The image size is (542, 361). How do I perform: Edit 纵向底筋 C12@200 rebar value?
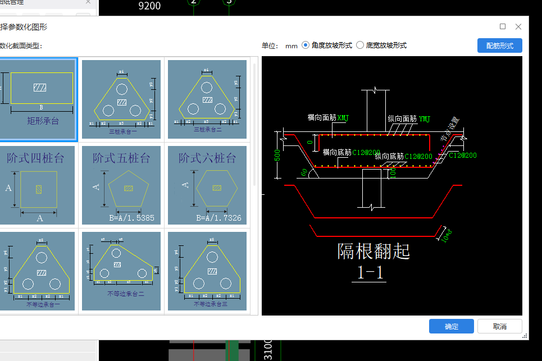[418, 157]
